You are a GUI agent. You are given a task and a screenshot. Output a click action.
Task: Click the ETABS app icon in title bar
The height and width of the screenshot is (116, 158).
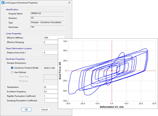coord(3,3)
